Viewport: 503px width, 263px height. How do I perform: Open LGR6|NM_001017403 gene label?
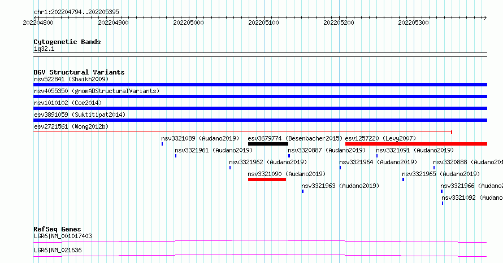tap(63, 236)
